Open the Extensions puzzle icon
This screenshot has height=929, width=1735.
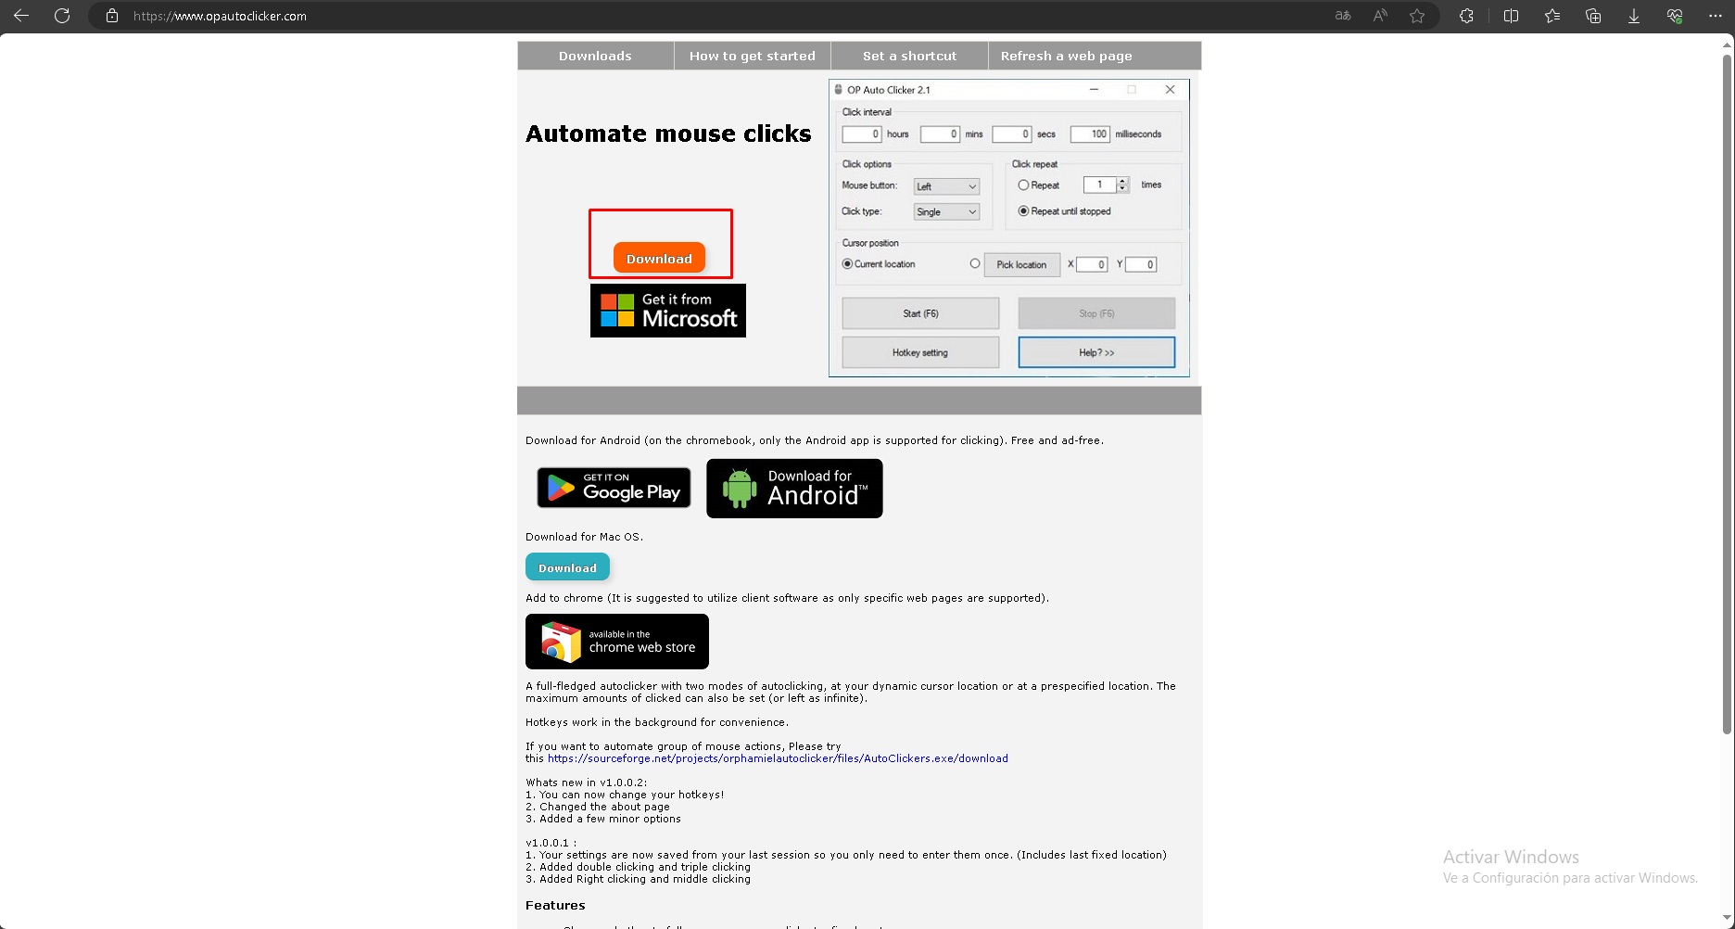click(1466, 16)
